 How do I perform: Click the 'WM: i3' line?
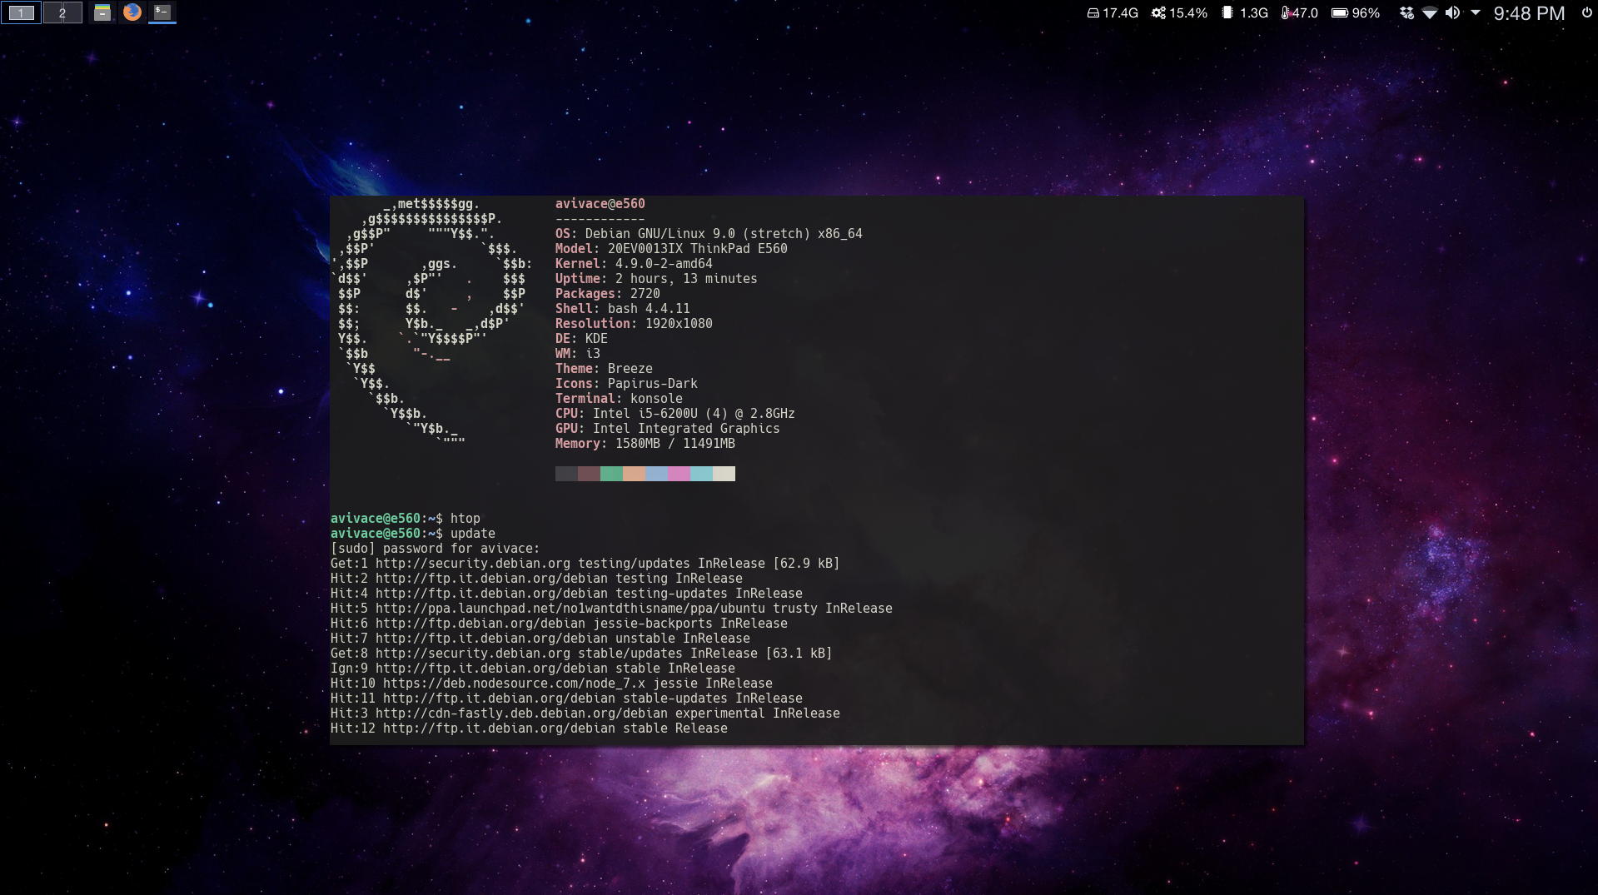[578, 354]
